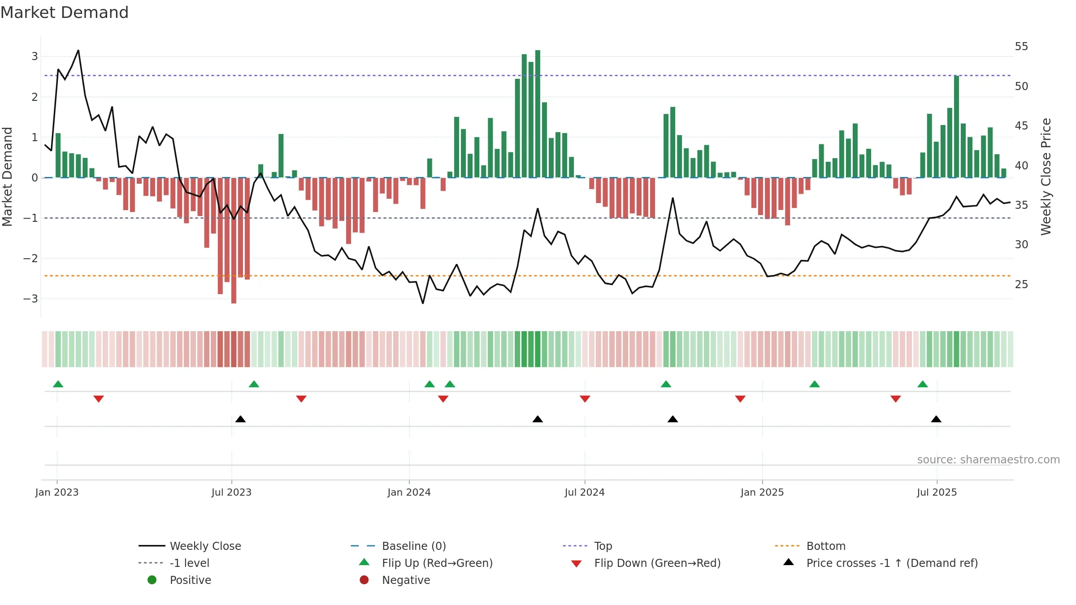Click the sharemaestro.com source text

pos(989,460)
